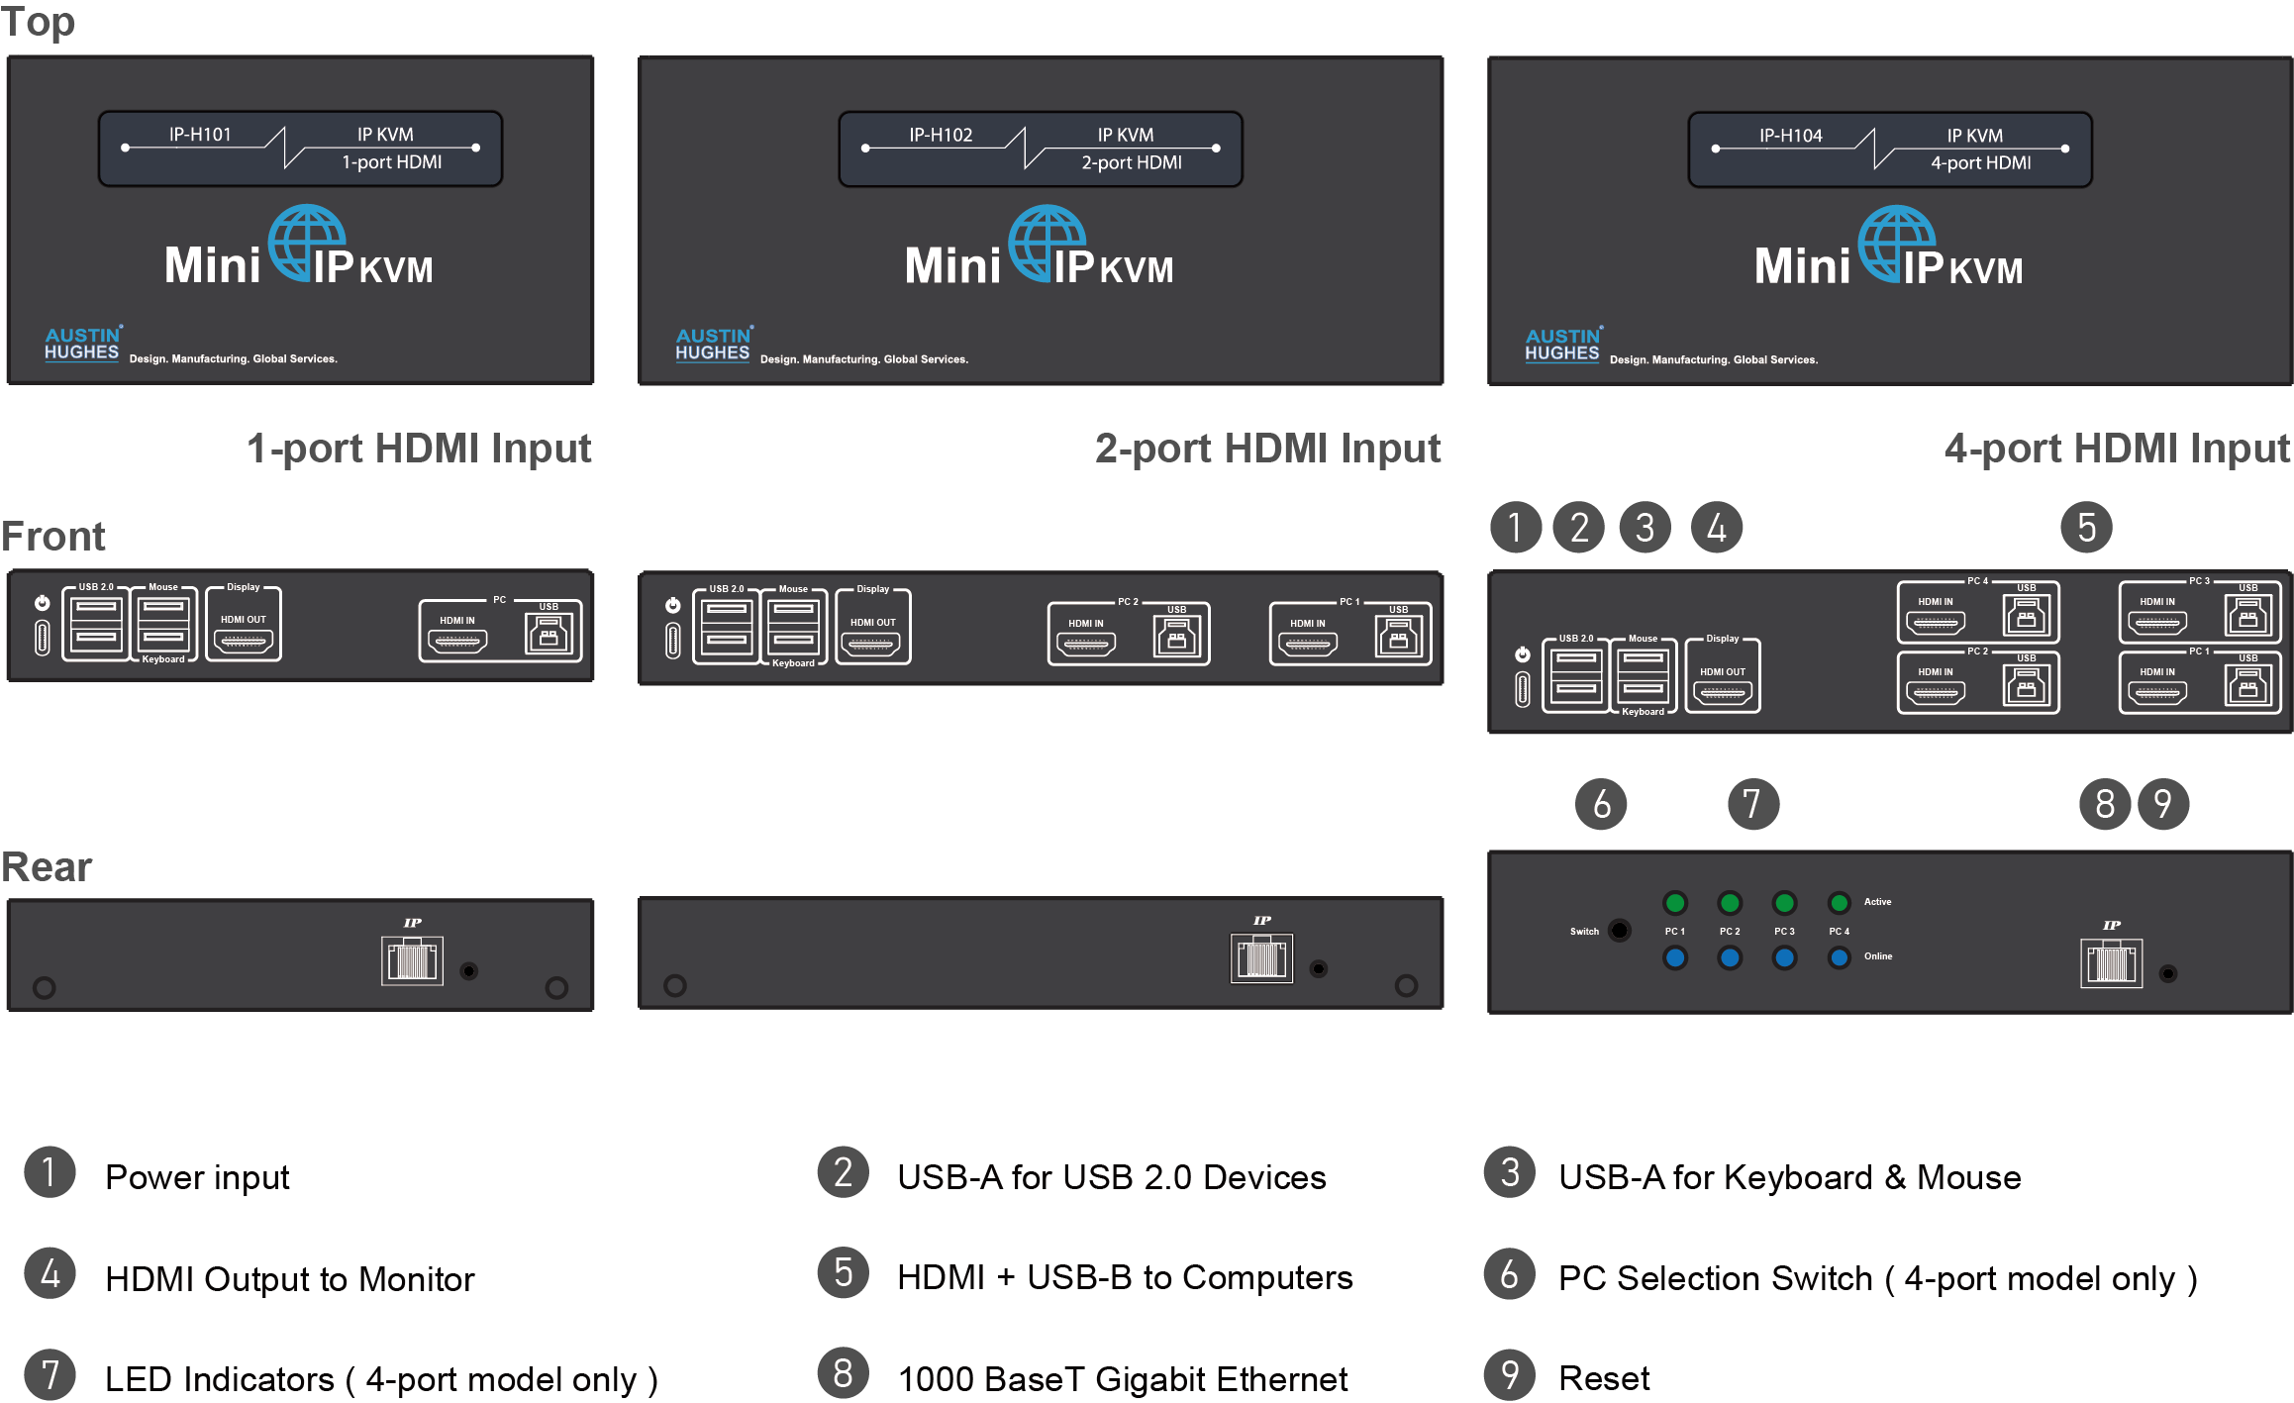This screenshot has height=1403, width=2294.
Task: Click the '1-port HDMI Input' caption
Action: [419, 449]
